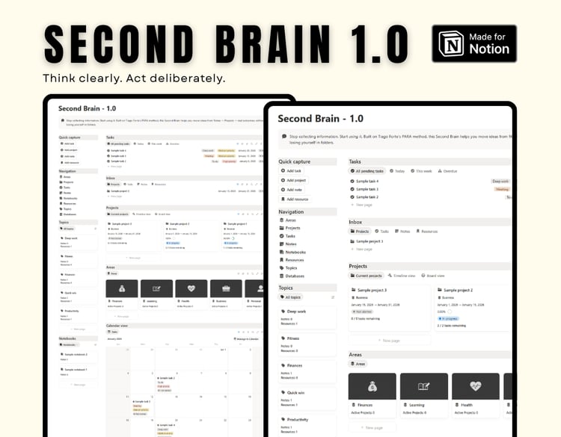Screen dimensions: 561x437
Task: Switch to Board view tab in front window
Action: 432,276
